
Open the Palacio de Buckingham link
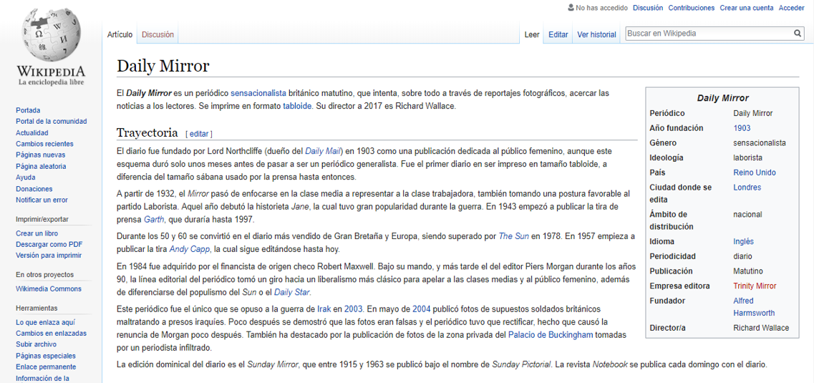coord(551,335)
